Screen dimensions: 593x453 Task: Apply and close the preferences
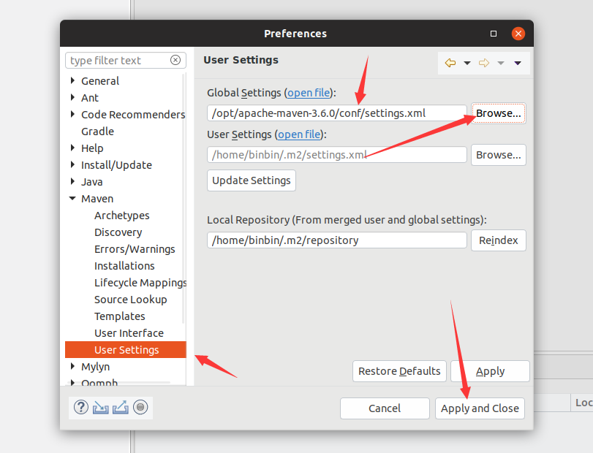(480, 408)
